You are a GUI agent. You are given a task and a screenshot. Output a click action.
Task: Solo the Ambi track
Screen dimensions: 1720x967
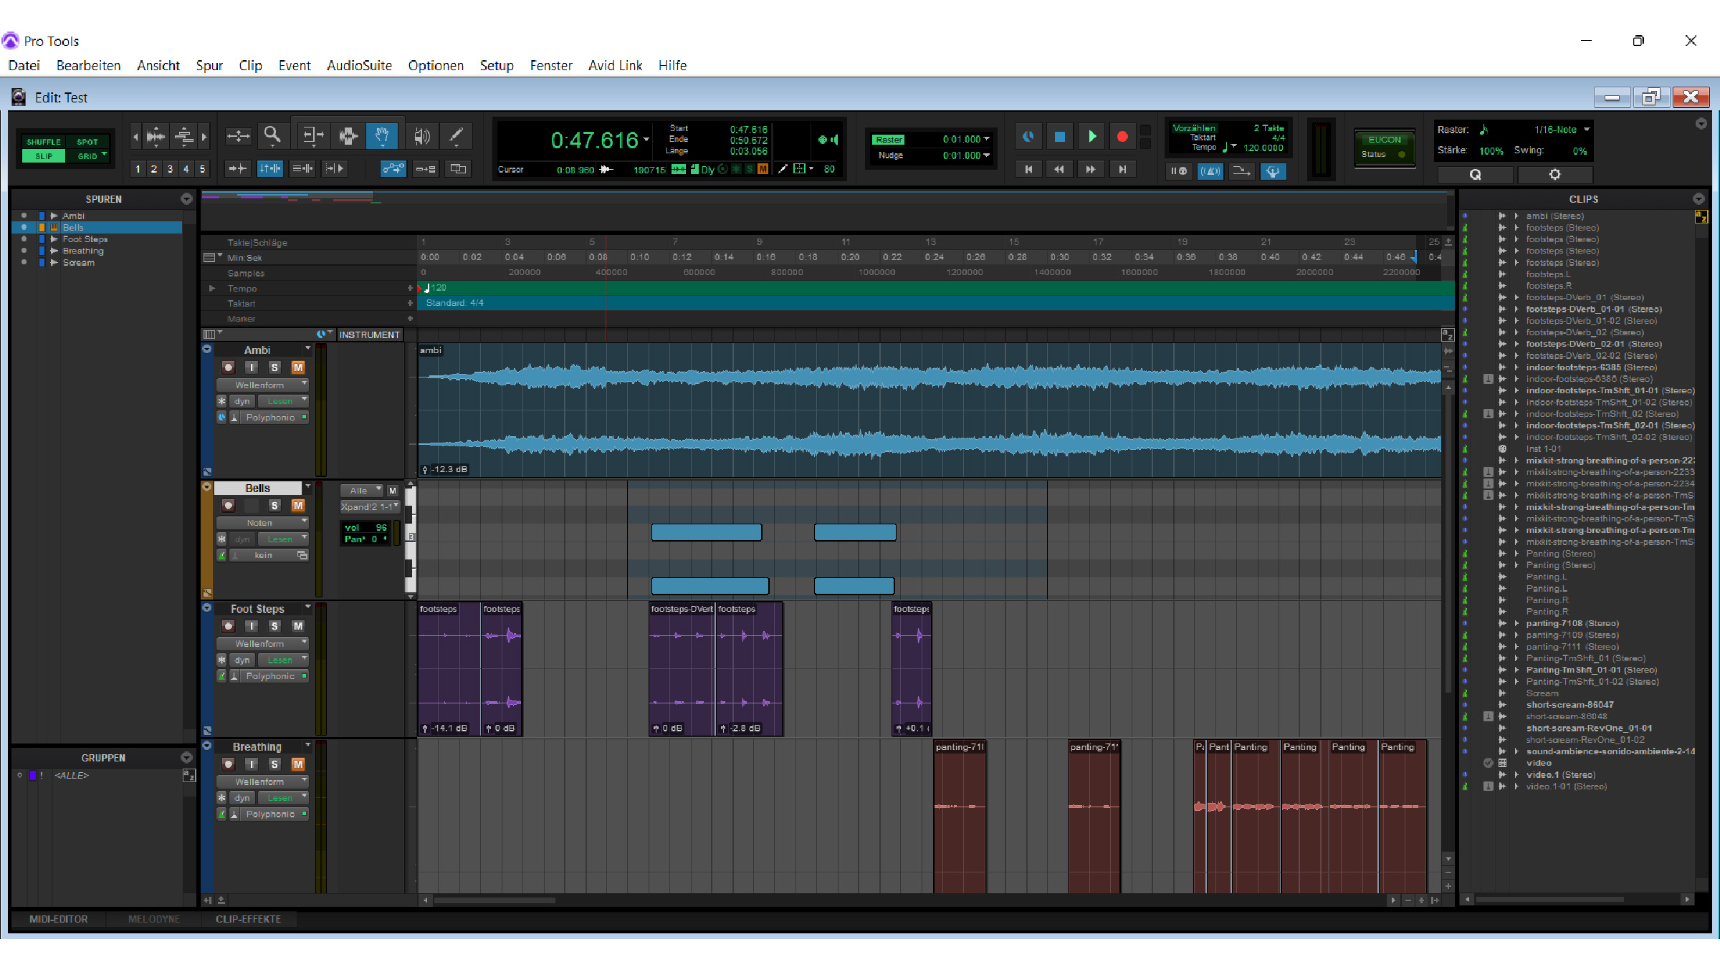[x=274, y=367]
